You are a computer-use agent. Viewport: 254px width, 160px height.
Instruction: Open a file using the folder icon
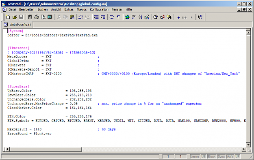tap(15, 17)
